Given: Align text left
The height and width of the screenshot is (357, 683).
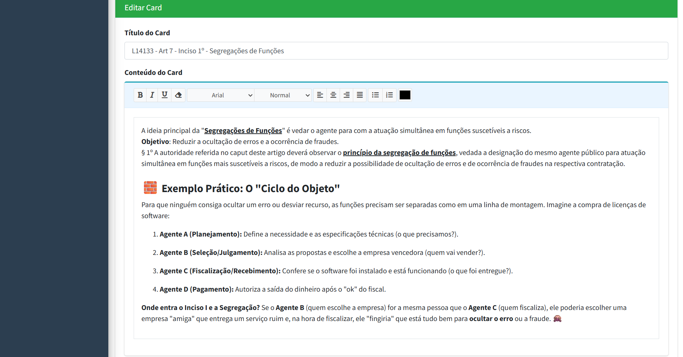Looking at the screenshot, I should (320, 95).
